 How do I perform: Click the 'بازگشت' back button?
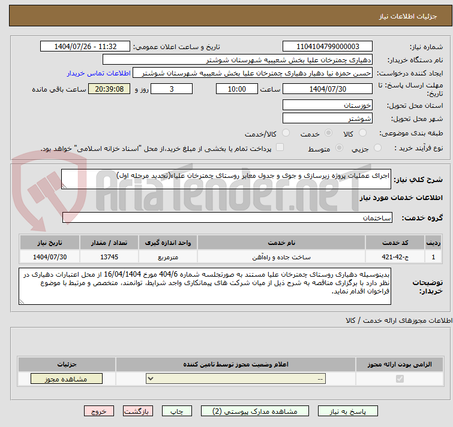138,411
